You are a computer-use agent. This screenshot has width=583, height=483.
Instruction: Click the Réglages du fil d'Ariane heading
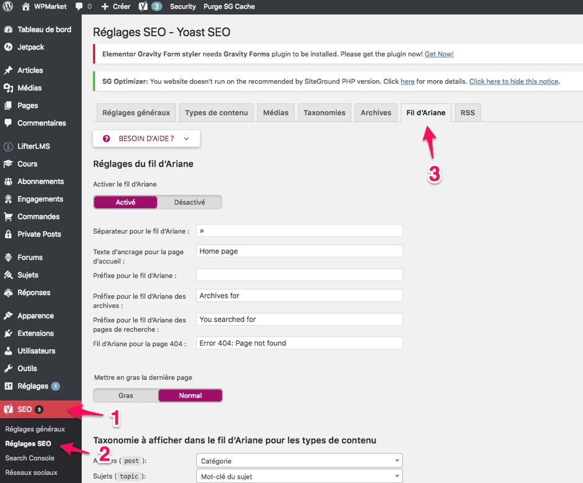tap(143, 164)
